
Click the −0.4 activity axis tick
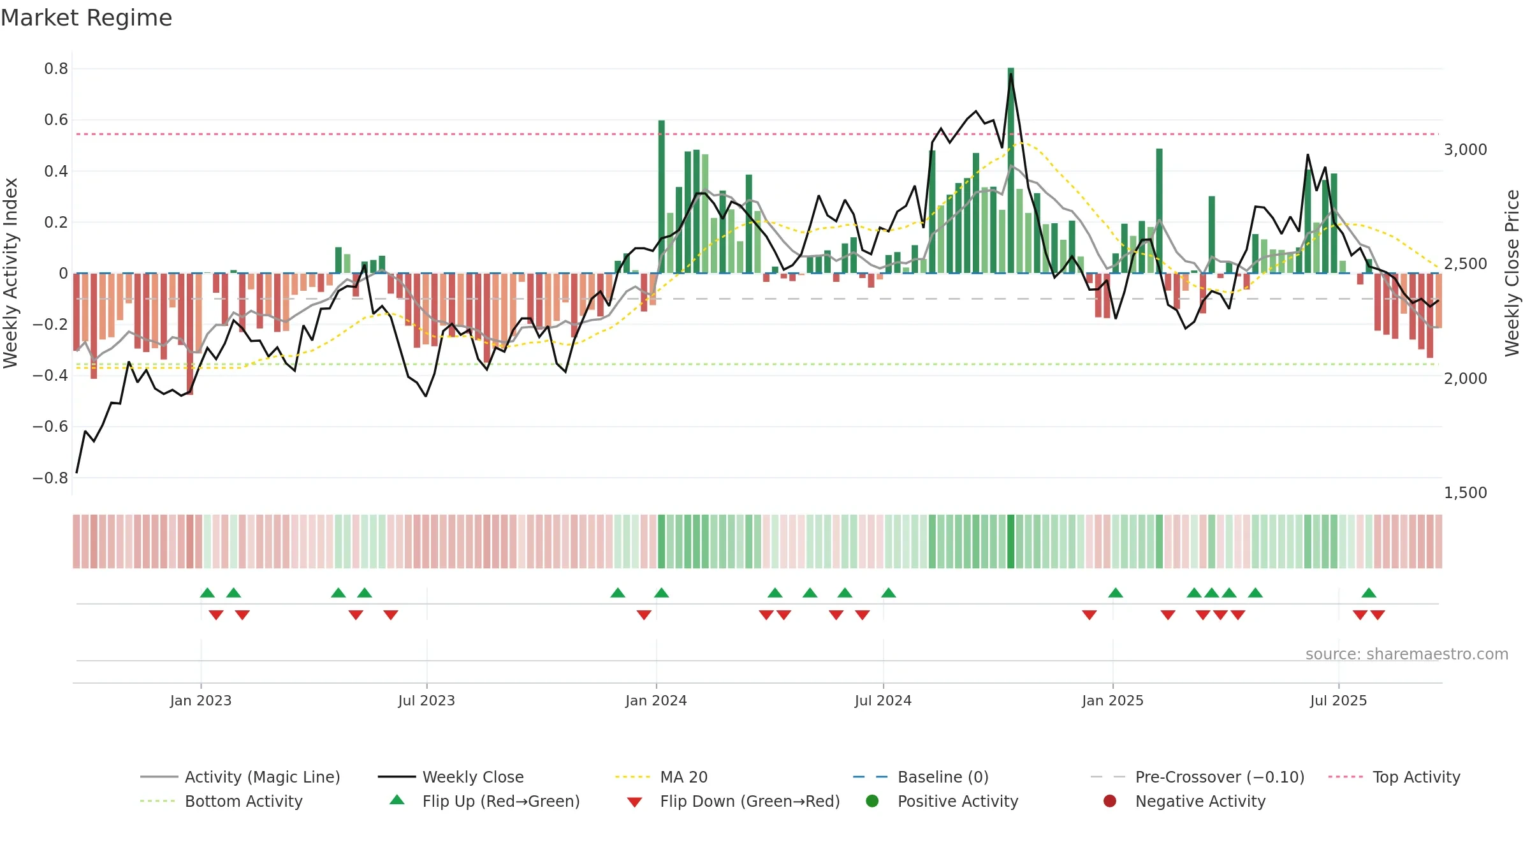tap(50, 375)
